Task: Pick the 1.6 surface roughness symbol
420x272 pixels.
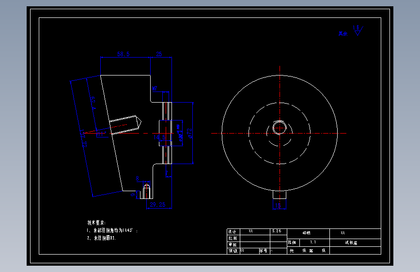Action: [358, 30]
